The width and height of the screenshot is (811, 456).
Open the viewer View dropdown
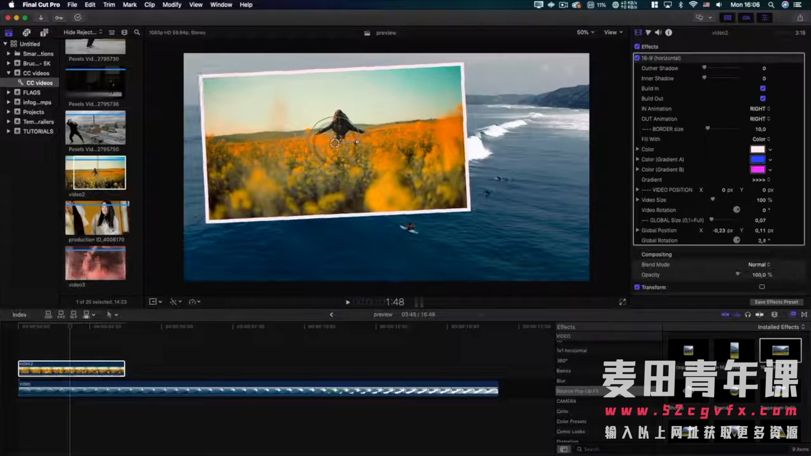[613, 33]
